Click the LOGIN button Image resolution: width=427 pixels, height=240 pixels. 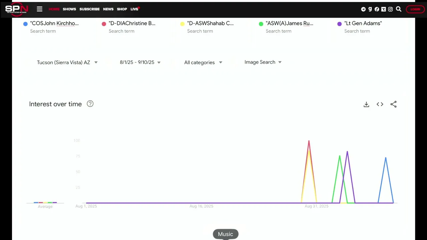(415, 9)
